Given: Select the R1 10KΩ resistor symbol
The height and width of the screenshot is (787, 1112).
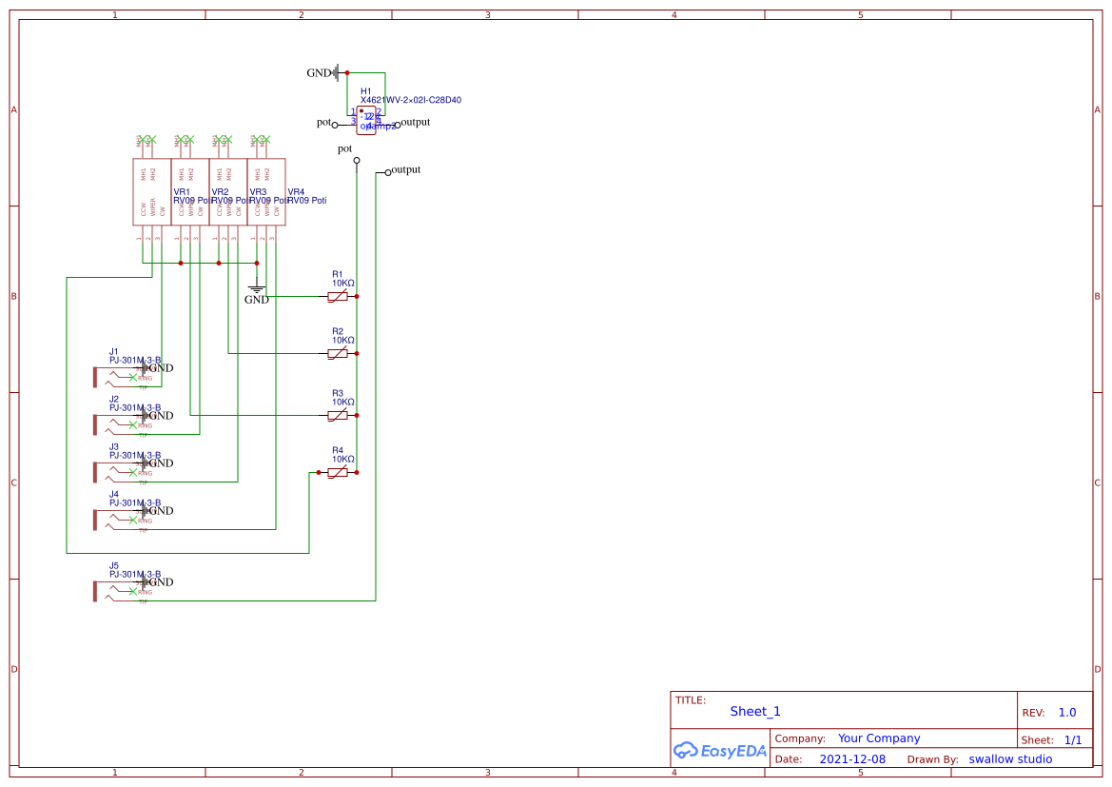Looking at the screenshot, I should click(x=338, y=296).
